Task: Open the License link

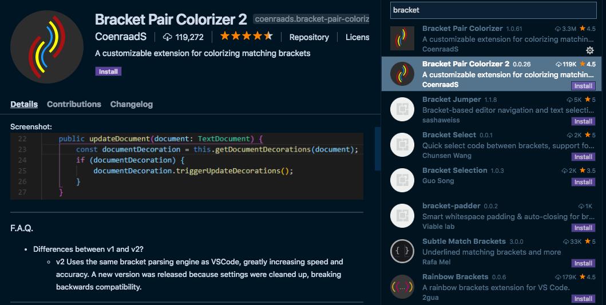Action: coord(357,37)
